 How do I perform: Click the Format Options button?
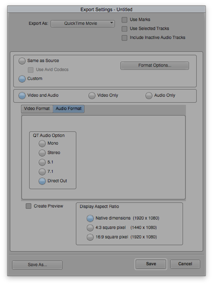(x=155, y=66)
